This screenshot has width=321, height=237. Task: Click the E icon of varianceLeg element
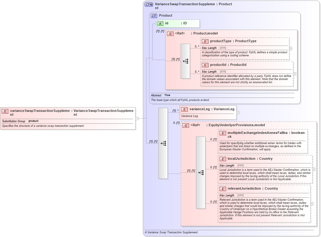[184, 110]
